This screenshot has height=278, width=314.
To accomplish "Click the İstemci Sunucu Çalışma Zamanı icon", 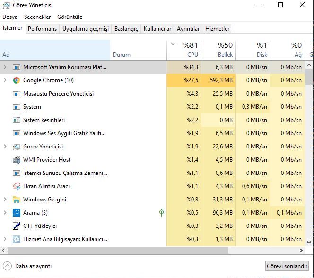I will tap(17, 173).
